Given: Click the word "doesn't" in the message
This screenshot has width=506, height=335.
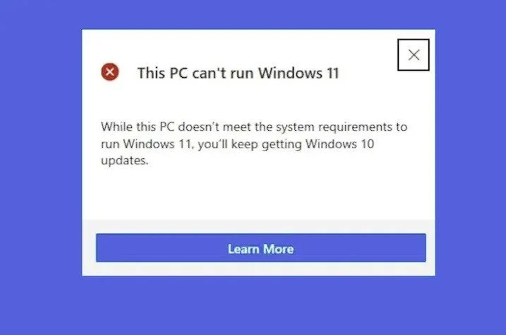Looking at the screenshot, I should (x=198, y=127).
